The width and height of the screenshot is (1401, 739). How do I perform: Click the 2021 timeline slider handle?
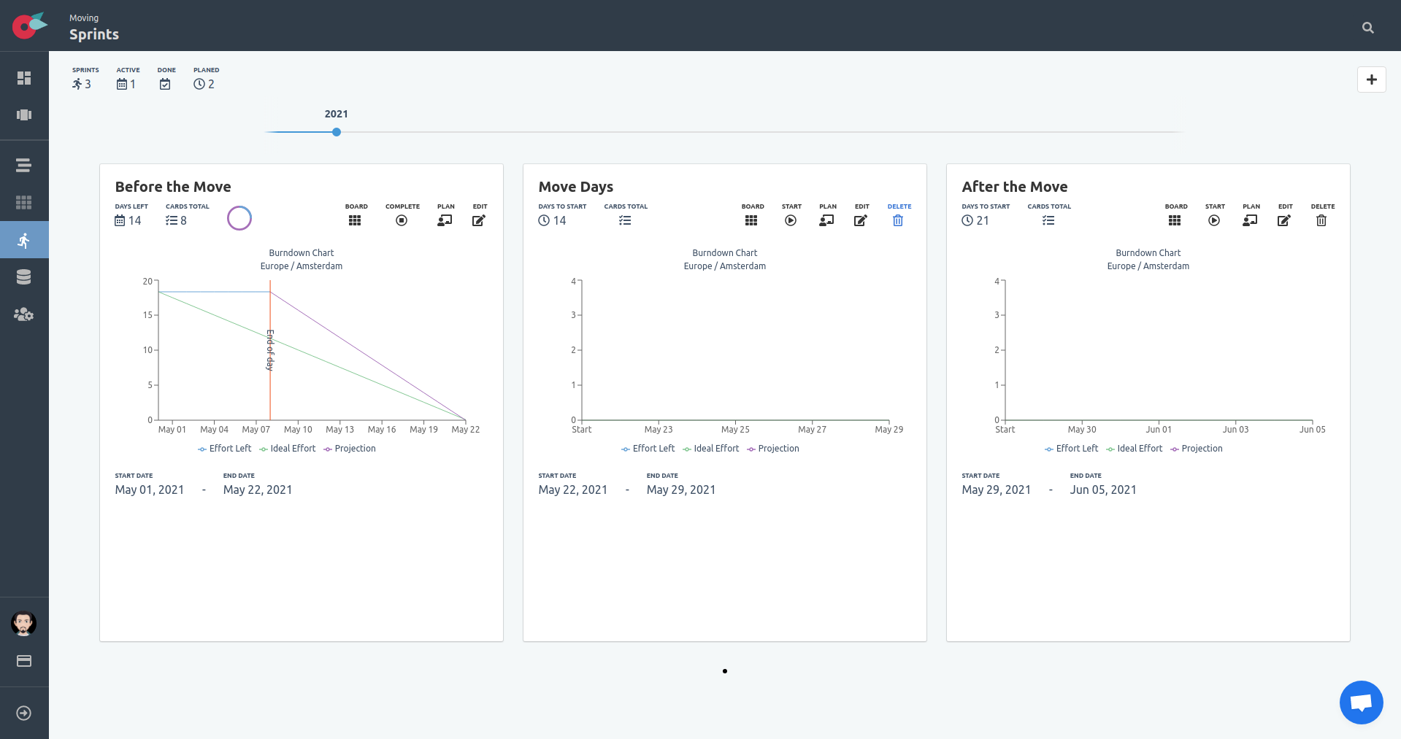point(337,132)
